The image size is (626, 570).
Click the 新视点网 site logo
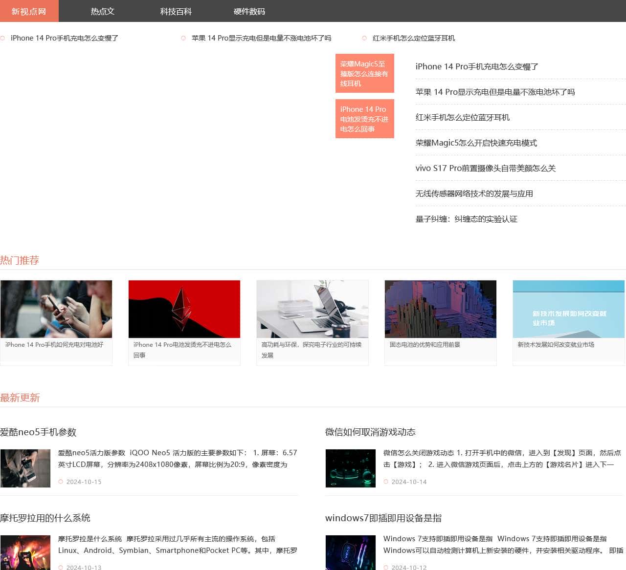[28, 11]
